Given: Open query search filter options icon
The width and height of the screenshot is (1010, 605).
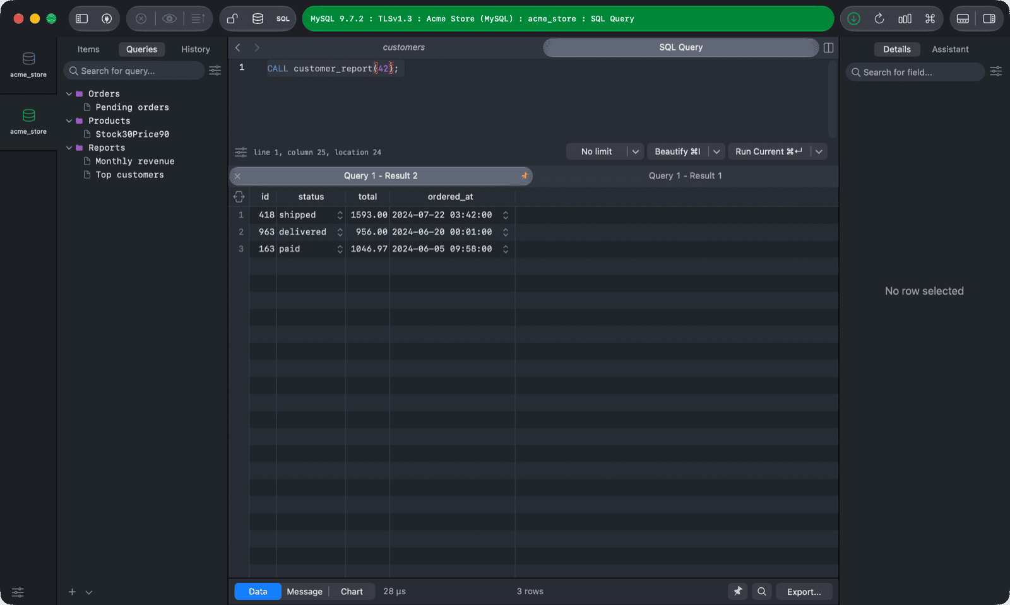Looking at the screenshot, I should (215, 71).
